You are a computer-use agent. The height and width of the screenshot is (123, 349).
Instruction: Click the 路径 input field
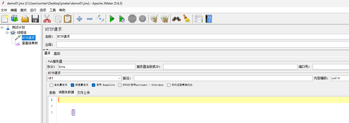click(223, 78)
